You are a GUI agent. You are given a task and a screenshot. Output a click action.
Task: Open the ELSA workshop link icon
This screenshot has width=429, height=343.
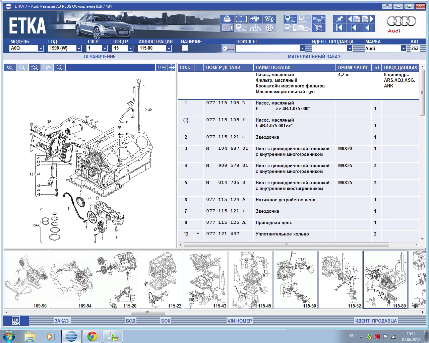[x=290, y=19]
